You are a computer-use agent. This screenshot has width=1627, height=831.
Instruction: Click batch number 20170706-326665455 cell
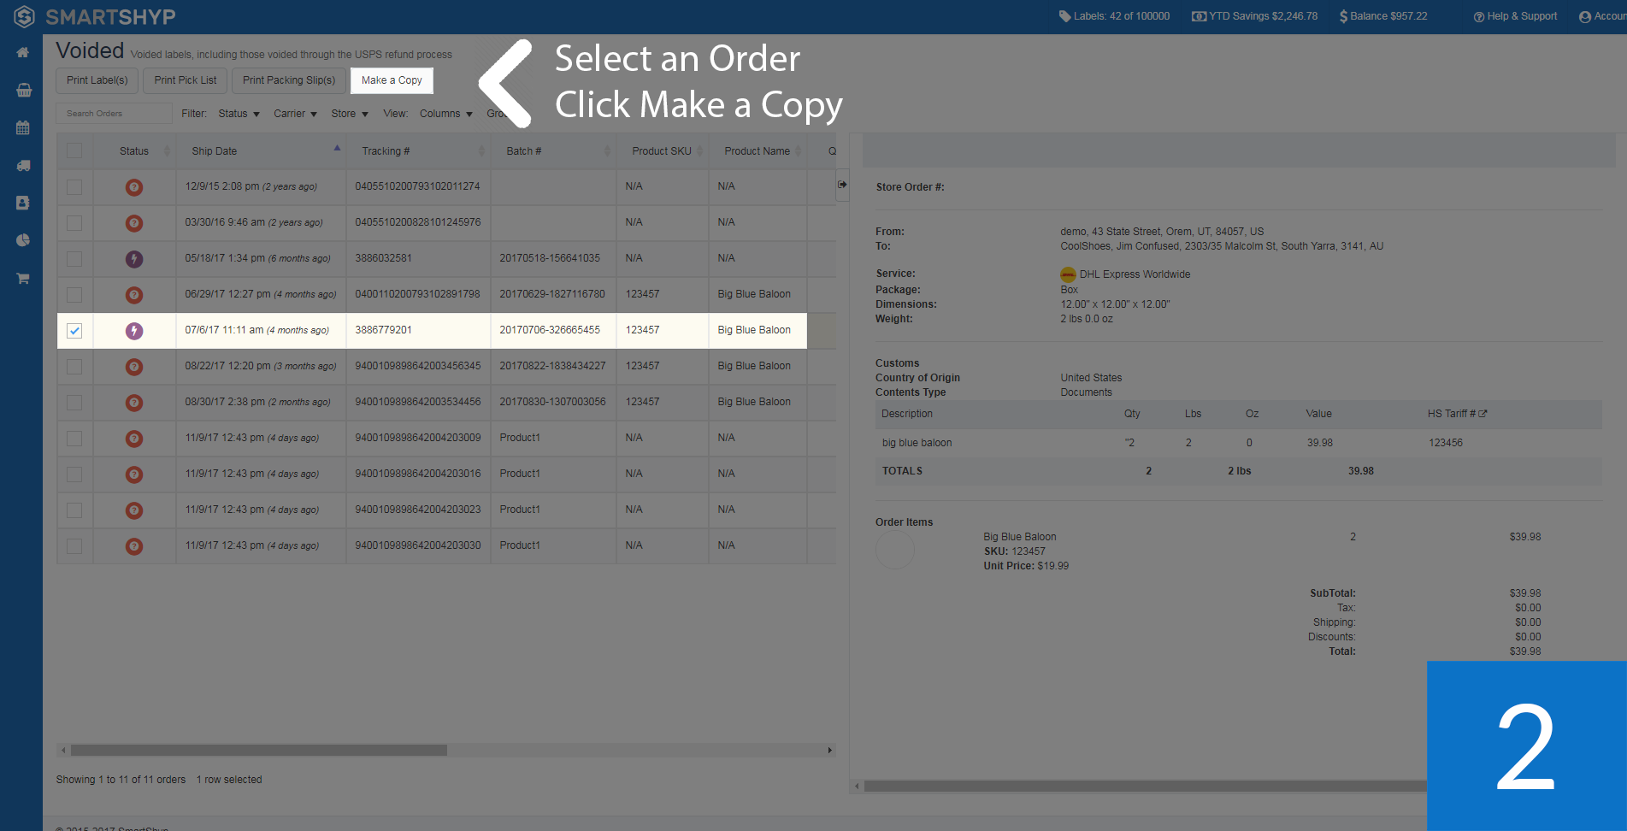point(553,330)
